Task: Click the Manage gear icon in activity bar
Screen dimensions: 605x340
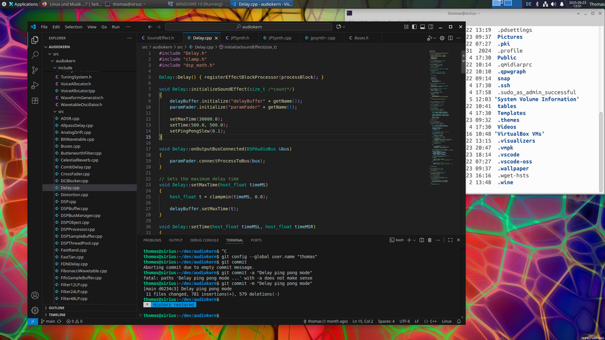Action: [35, 310]
